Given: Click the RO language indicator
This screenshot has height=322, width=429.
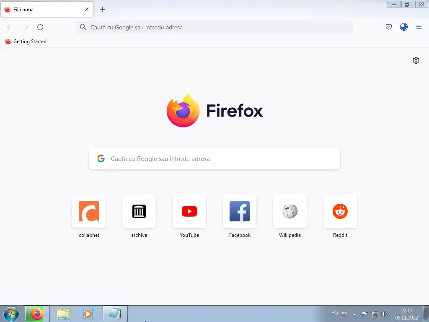Looking at the screenshot, I should coord(335,313).
